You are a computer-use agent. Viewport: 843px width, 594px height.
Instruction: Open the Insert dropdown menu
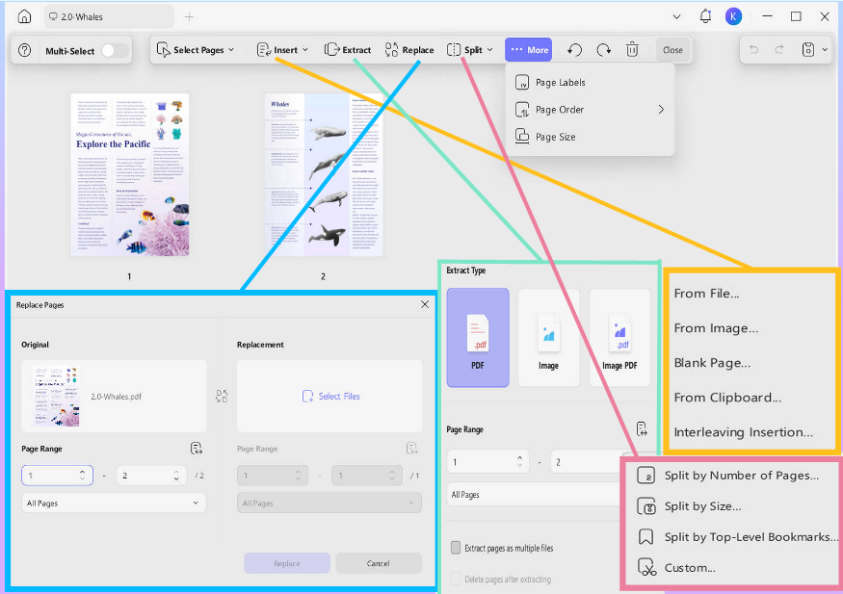282,50
